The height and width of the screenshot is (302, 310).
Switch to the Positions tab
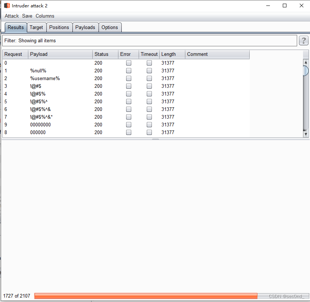[x=59, y=27]
